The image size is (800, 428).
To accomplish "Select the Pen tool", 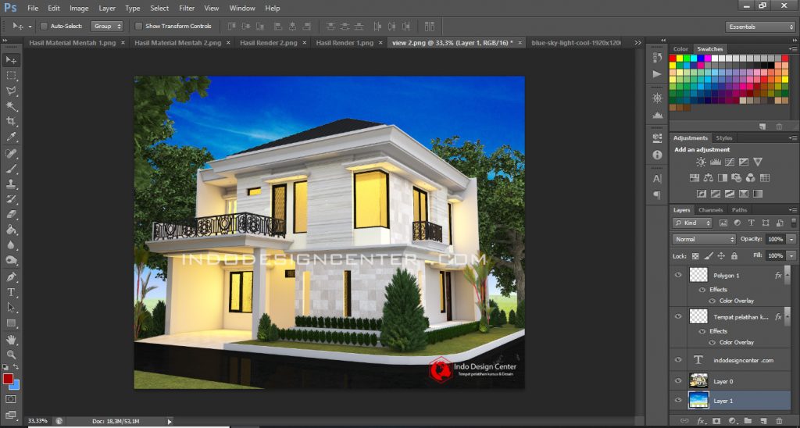I will tap(11, 277).
